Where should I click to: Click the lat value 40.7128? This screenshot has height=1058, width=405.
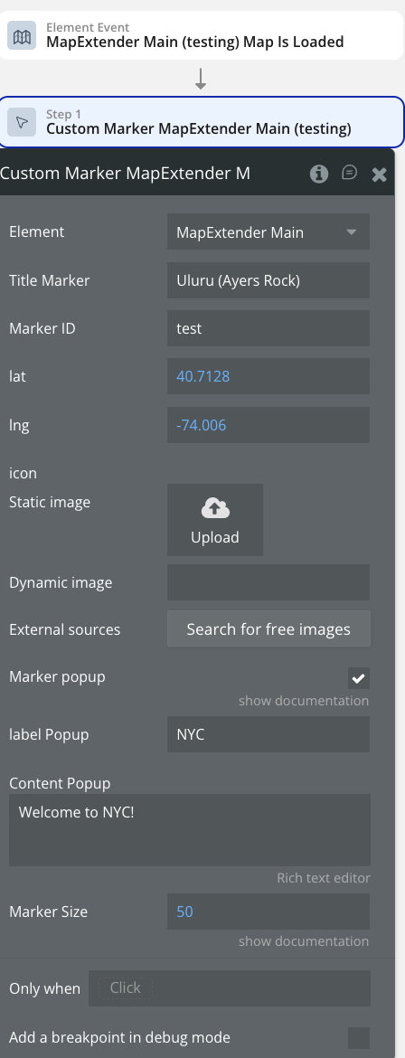coord(203,376)
